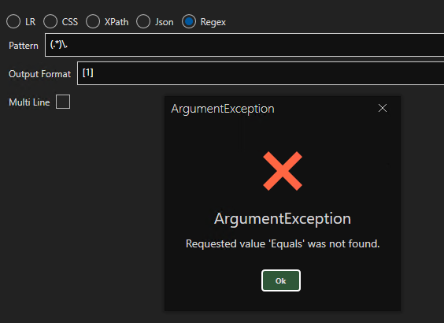This screenshot has height=323, width=444.
Task: Click the ArgumentException dialog title bar text
Action: pos(223,109)
